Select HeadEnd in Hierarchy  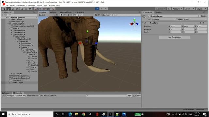pyautogui.click(x=34, y=65)
